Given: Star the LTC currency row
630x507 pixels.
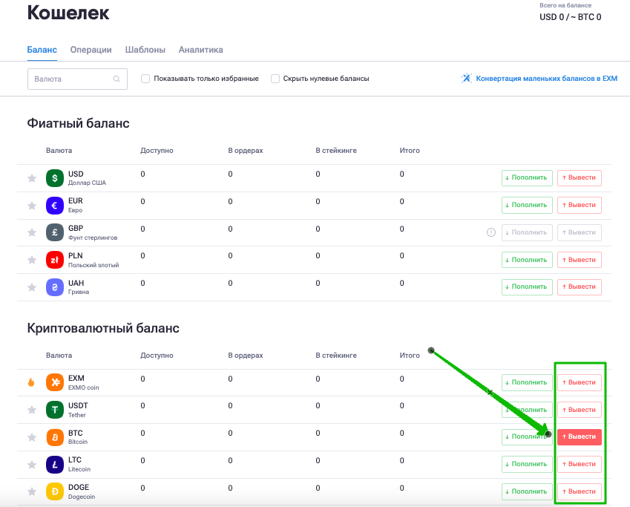Looking at the screenshot, I should click(32, 465).
